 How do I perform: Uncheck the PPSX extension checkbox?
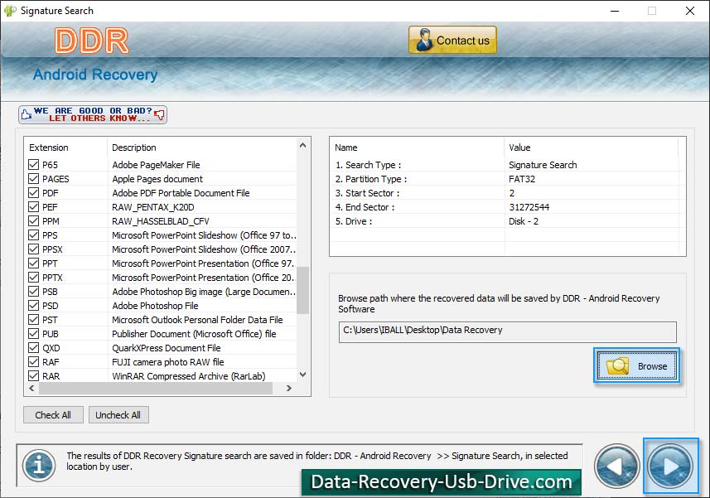(x=33, y=249)
